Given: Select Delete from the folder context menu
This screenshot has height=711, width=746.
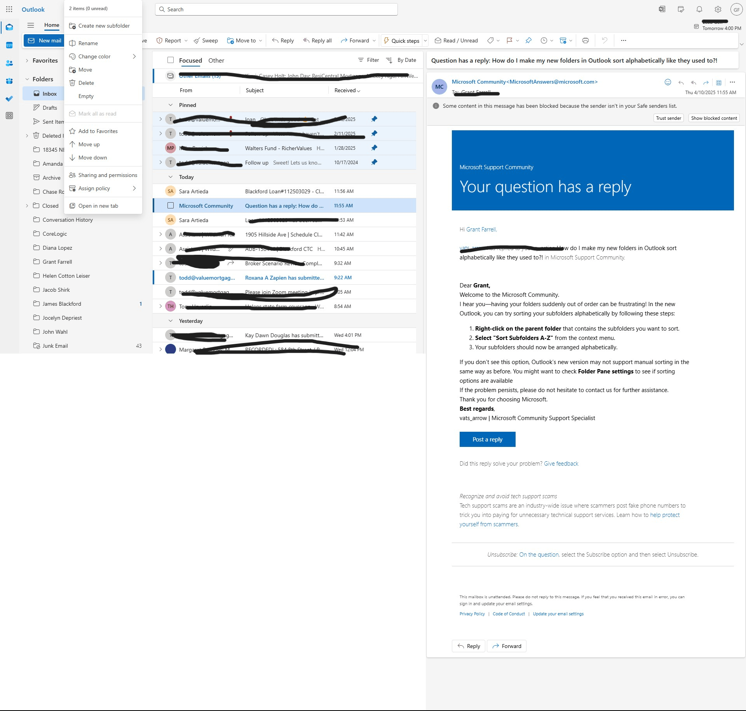Looking at the screenshot, I should click(86, 82).
